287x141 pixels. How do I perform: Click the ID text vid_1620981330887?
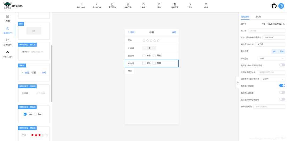click(x=272, y=24)
